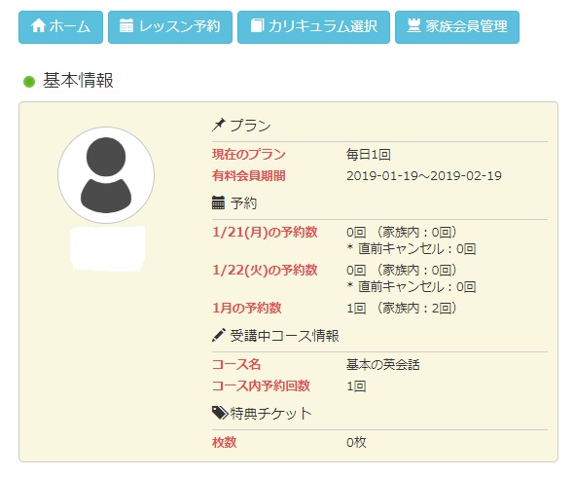Click the tag icon beside 特典チケット
The height and width of the screenshot is (477, 574).
(220, 413)
